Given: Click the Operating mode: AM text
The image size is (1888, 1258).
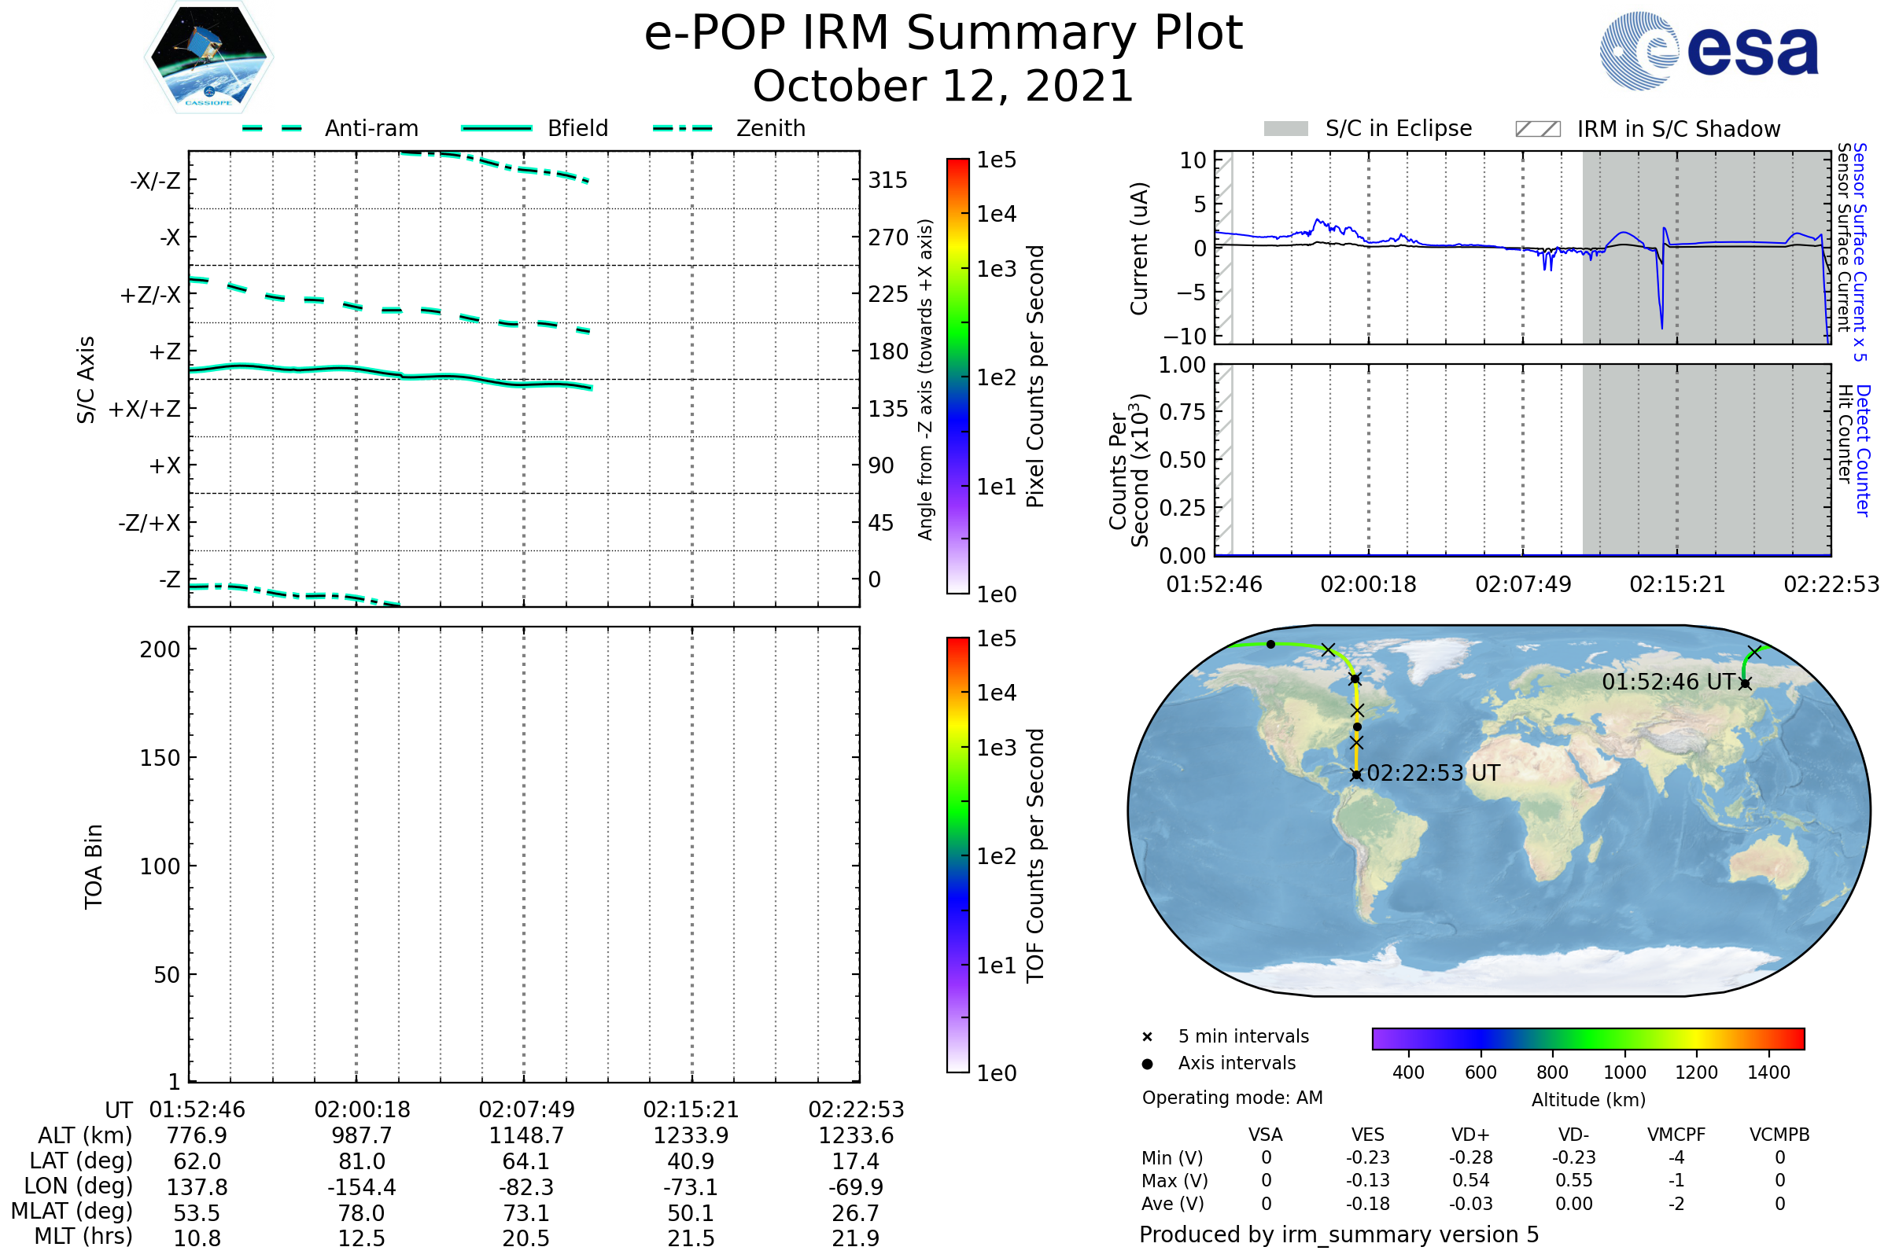Looking at the screenshot, I should [1232, 1098].
